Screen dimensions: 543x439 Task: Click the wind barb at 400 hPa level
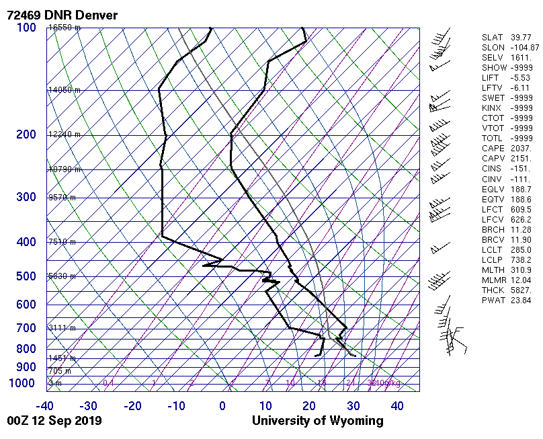pyautogui.click(x=441, y=247)
